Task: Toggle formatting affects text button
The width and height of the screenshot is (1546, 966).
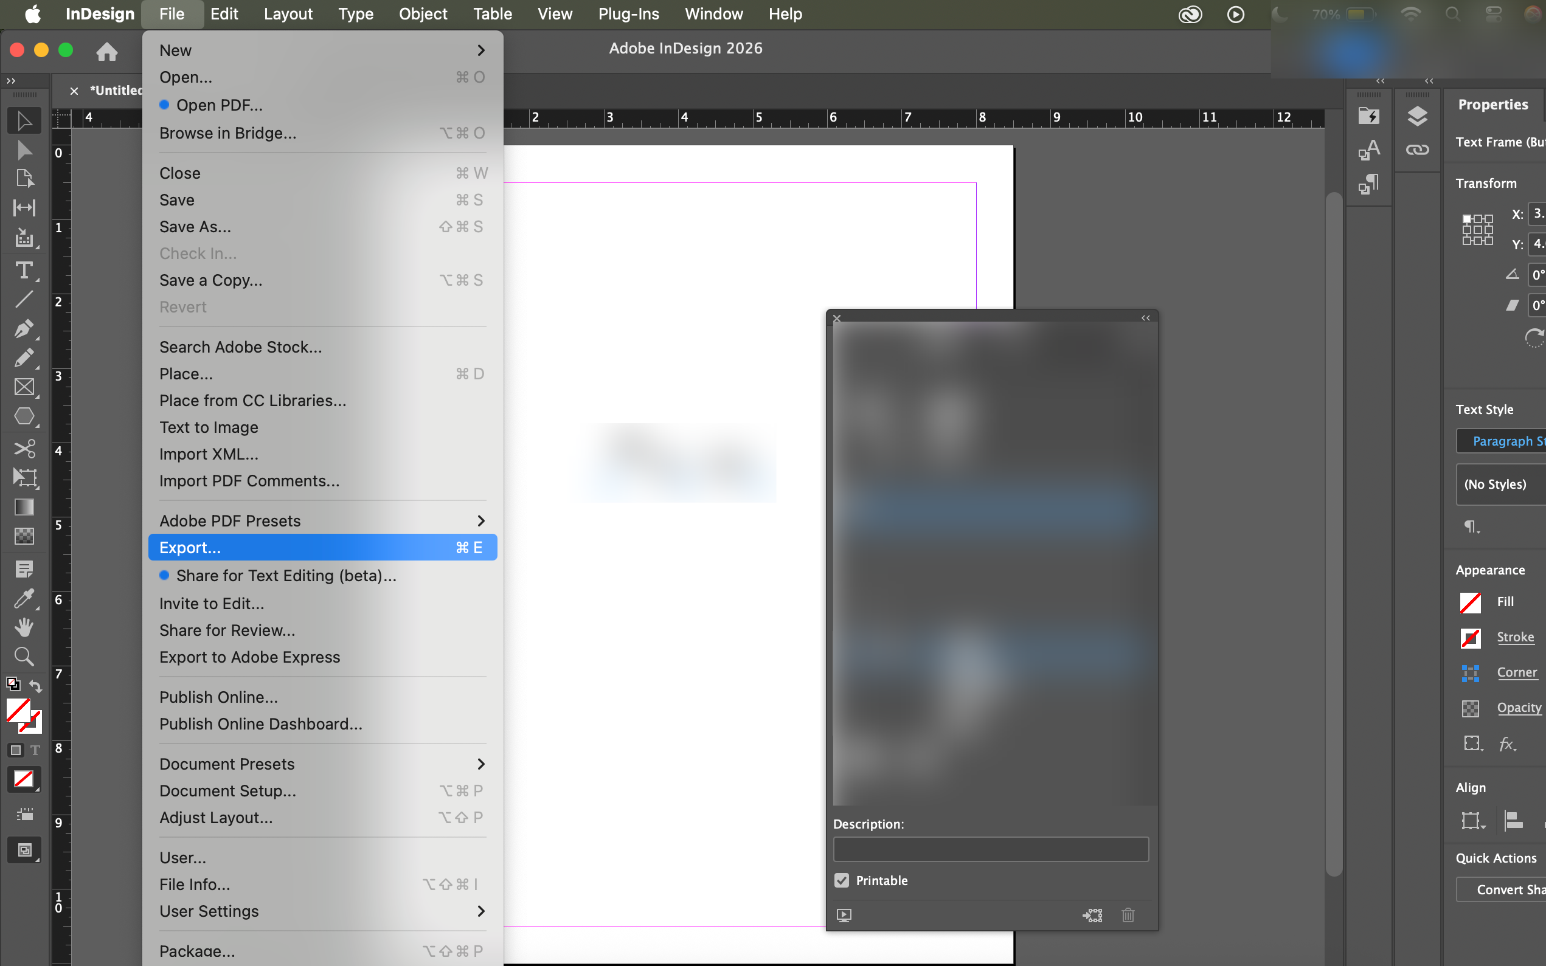Action: click(x=35, y=750)
